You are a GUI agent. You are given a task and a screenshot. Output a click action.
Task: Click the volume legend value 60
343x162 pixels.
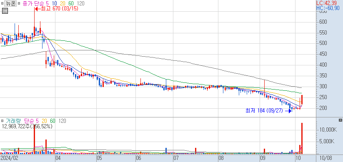click(53, 121)
